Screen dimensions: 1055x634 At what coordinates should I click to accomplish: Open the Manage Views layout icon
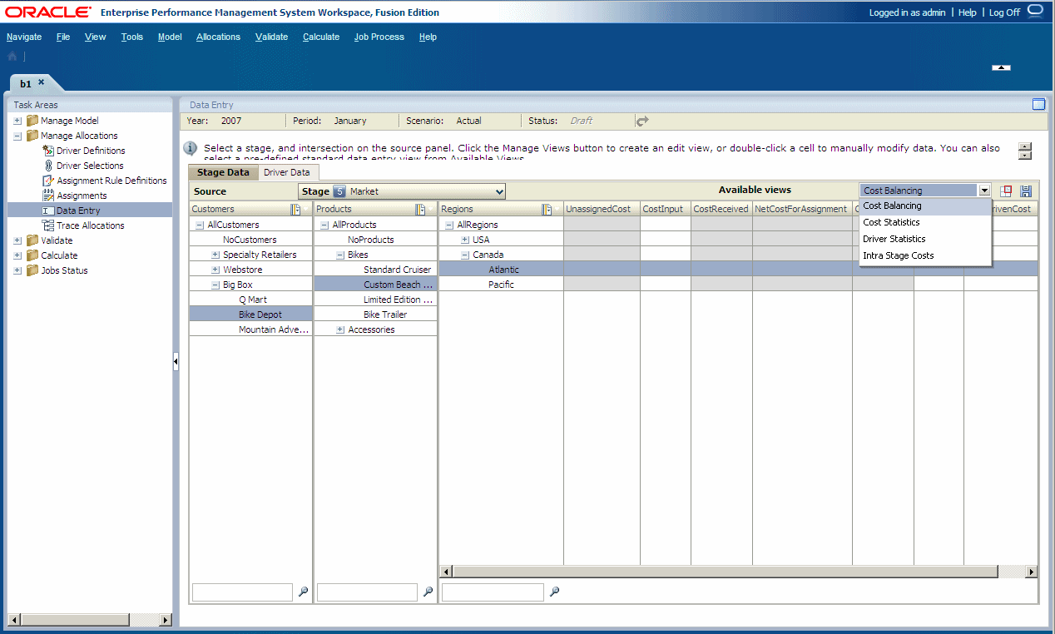pyautogui.click(x=1006, y=190)
